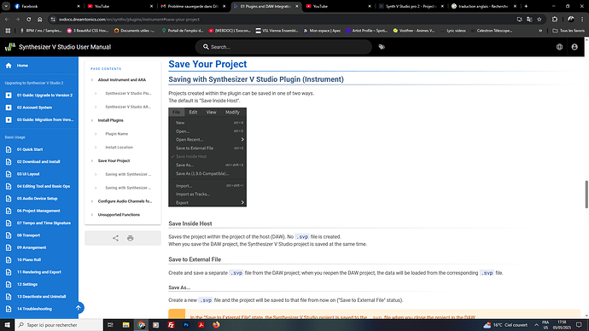Open Firefox from the Windows taskbar

point(216,325)
